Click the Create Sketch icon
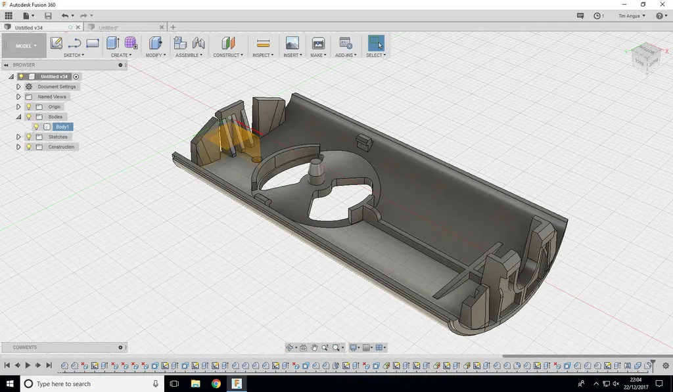 click(57, 43)
